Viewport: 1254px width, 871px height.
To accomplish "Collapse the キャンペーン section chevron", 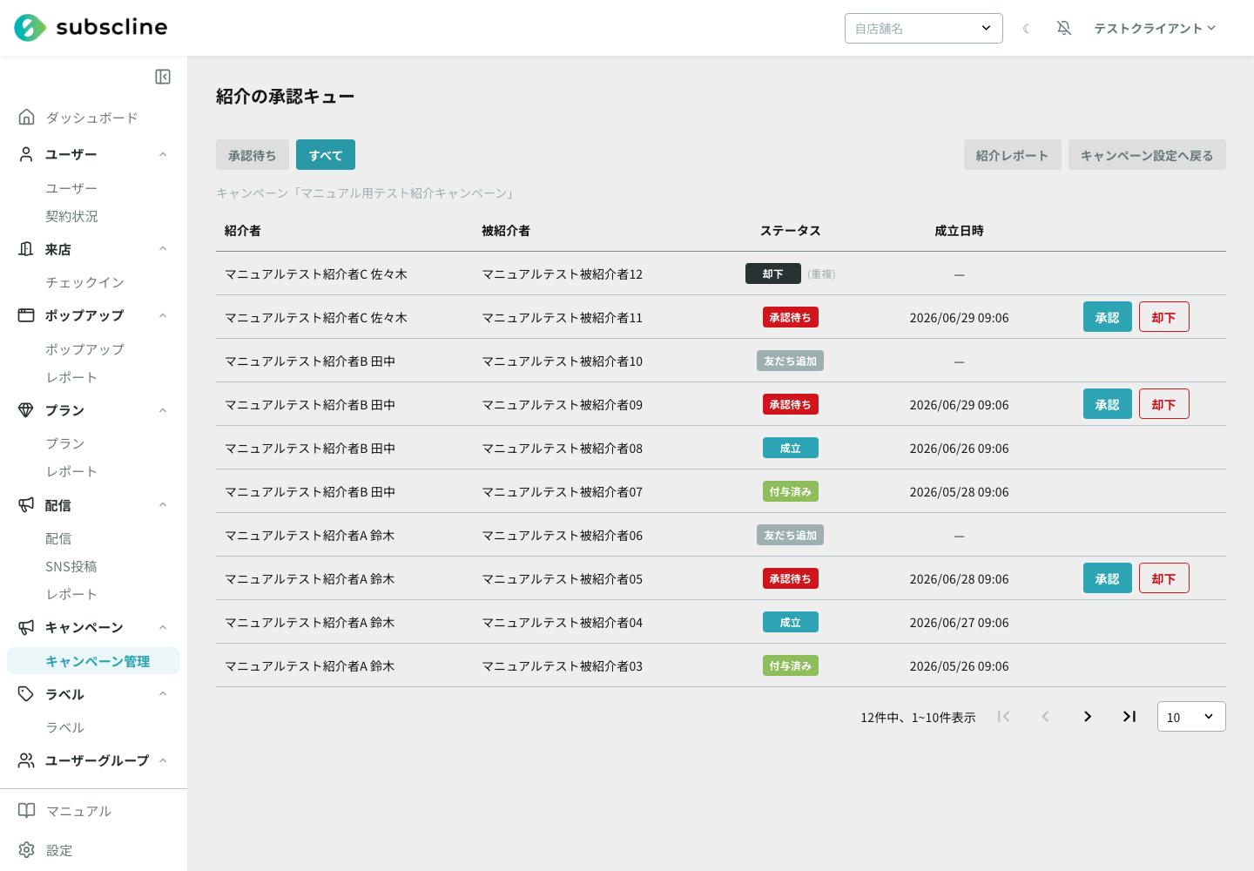I will [163, 627].
